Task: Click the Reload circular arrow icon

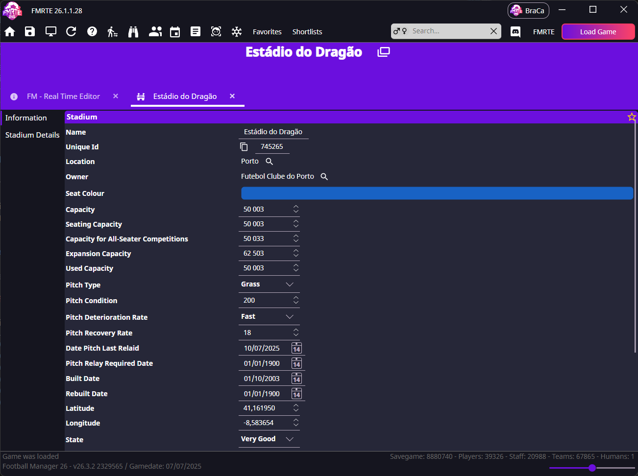Action: point(71,32)
